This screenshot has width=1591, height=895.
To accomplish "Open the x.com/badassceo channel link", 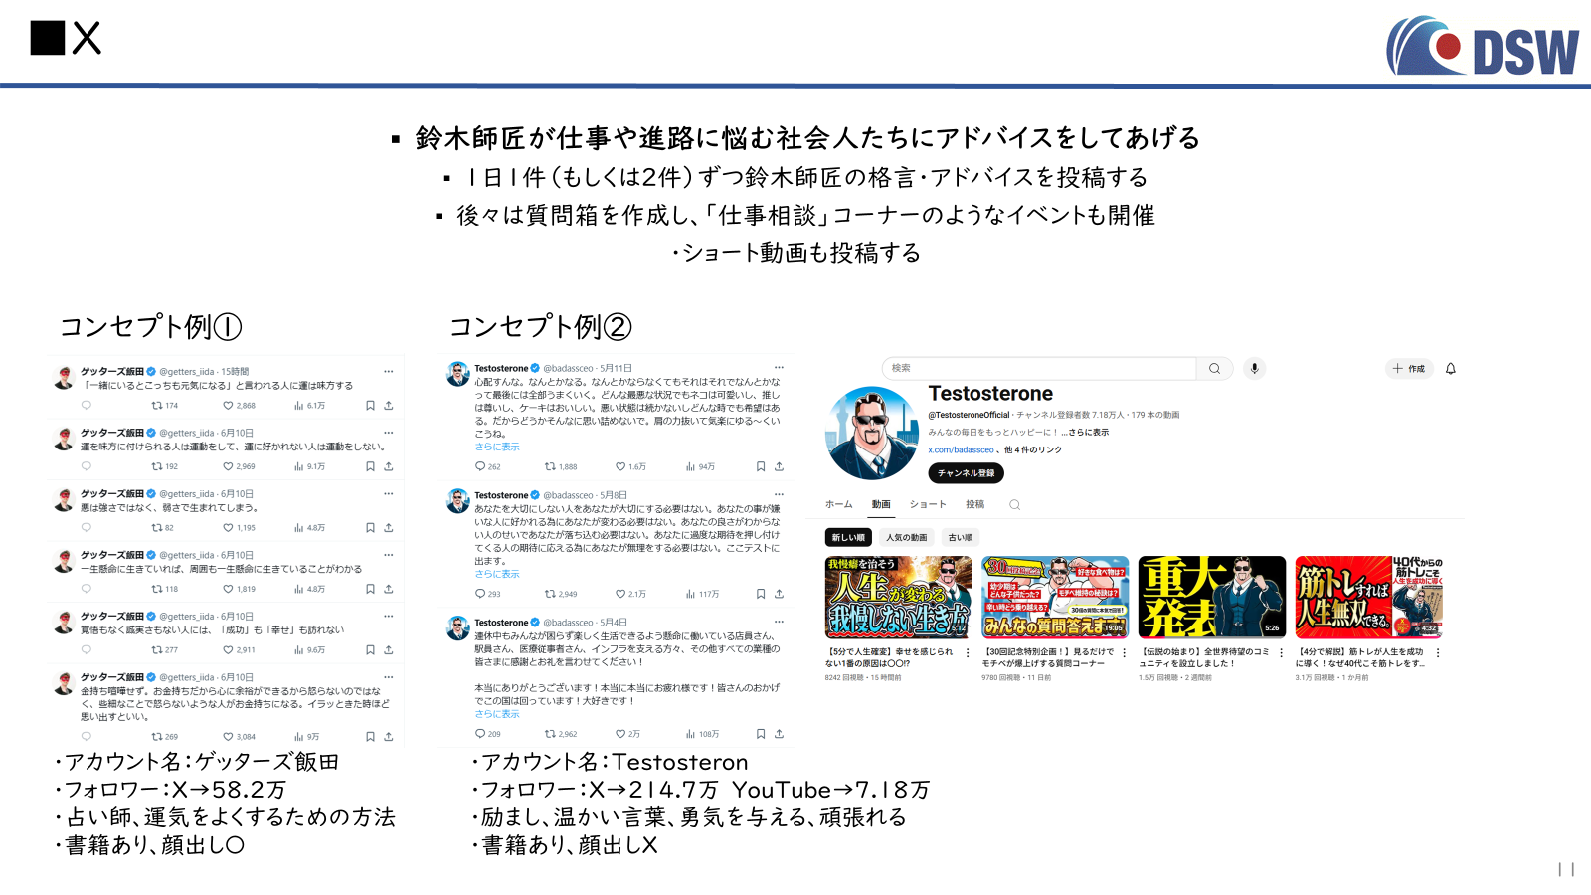I will coord(961,450).
